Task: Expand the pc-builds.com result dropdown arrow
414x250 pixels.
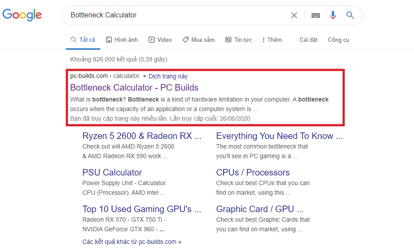Action: pyautogui.click(x=144, y=76)
